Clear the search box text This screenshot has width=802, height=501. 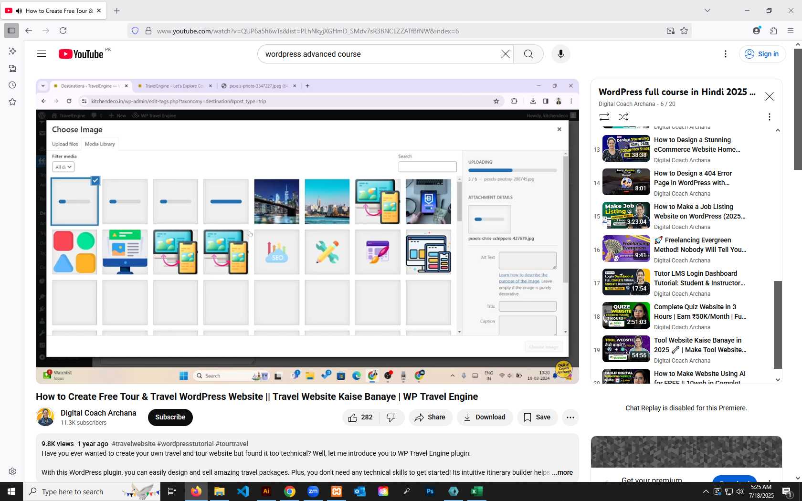point(505,54)
